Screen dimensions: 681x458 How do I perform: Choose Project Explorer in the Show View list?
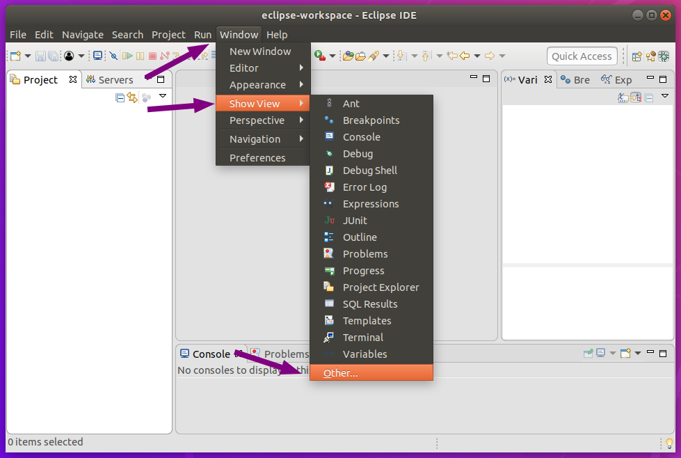[x=371, y=287]
